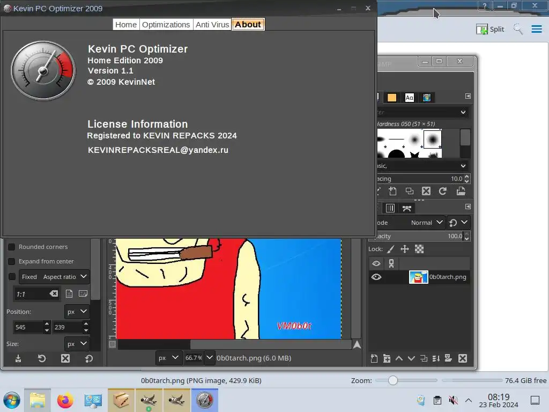Viewport: 549px width, 412px height.
Task: Open the brushes dock tab menu arrow
Action: (x=468, y=96)
